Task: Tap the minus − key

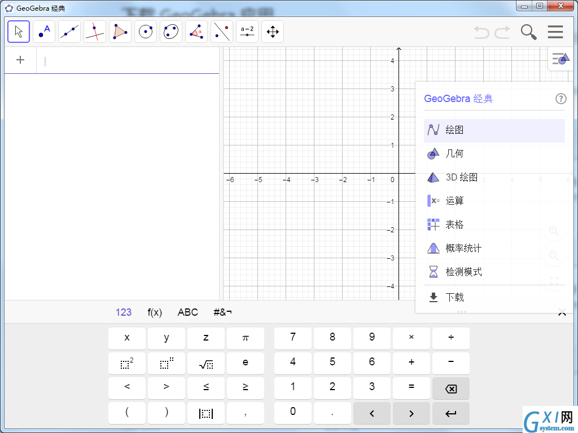Action: 451,363
